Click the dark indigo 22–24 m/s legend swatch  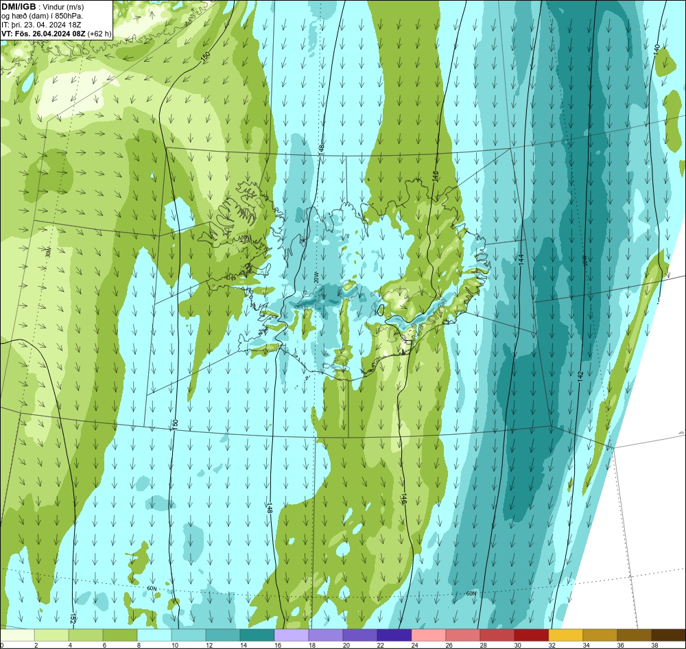pyautogui.click(x=394, y=635)
